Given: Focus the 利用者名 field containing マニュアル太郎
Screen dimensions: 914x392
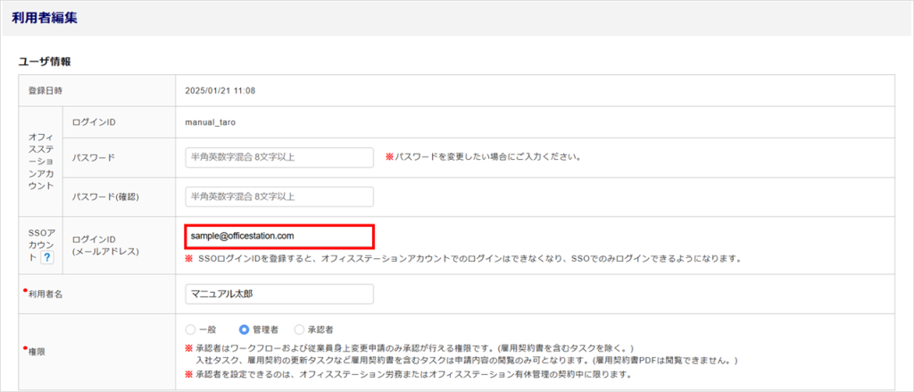Looking at the screenshot, I should (x=278, y=294).
